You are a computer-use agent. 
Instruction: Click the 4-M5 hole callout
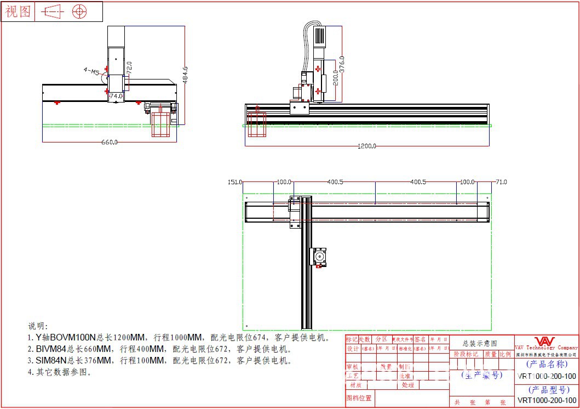(91, 71)
